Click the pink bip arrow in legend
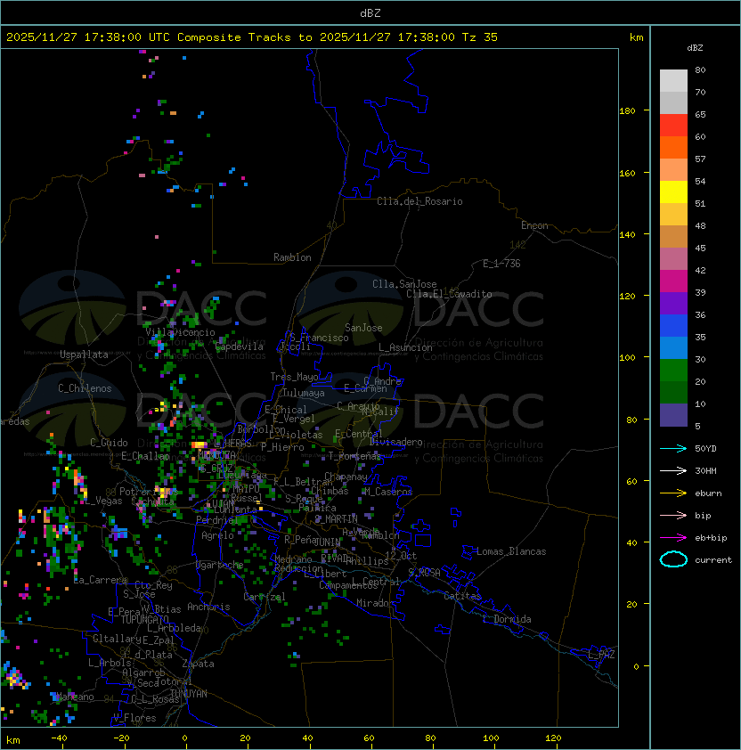 point(673,515)
